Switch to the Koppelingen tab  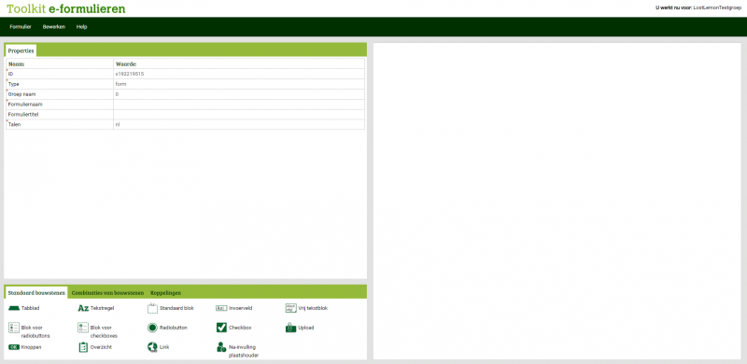(166, 292)
